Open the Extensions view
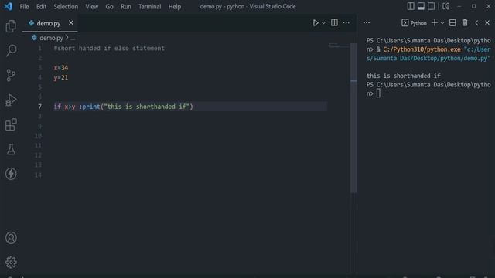 coord(11,124)
